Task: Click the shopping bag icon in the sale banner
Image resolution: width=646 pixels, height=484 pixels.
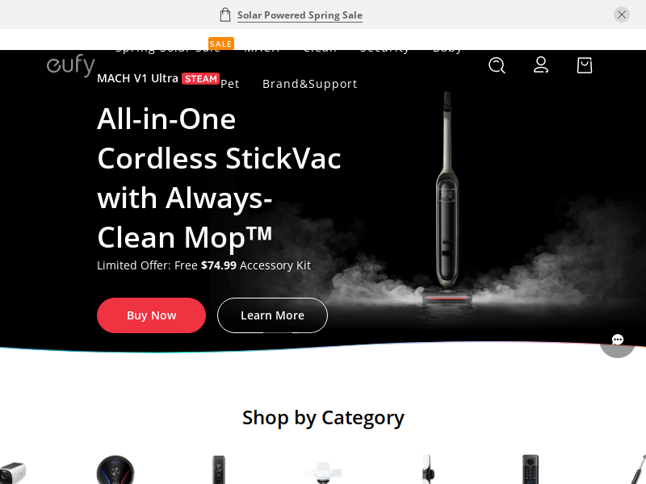Action: (x=225, y=15)
